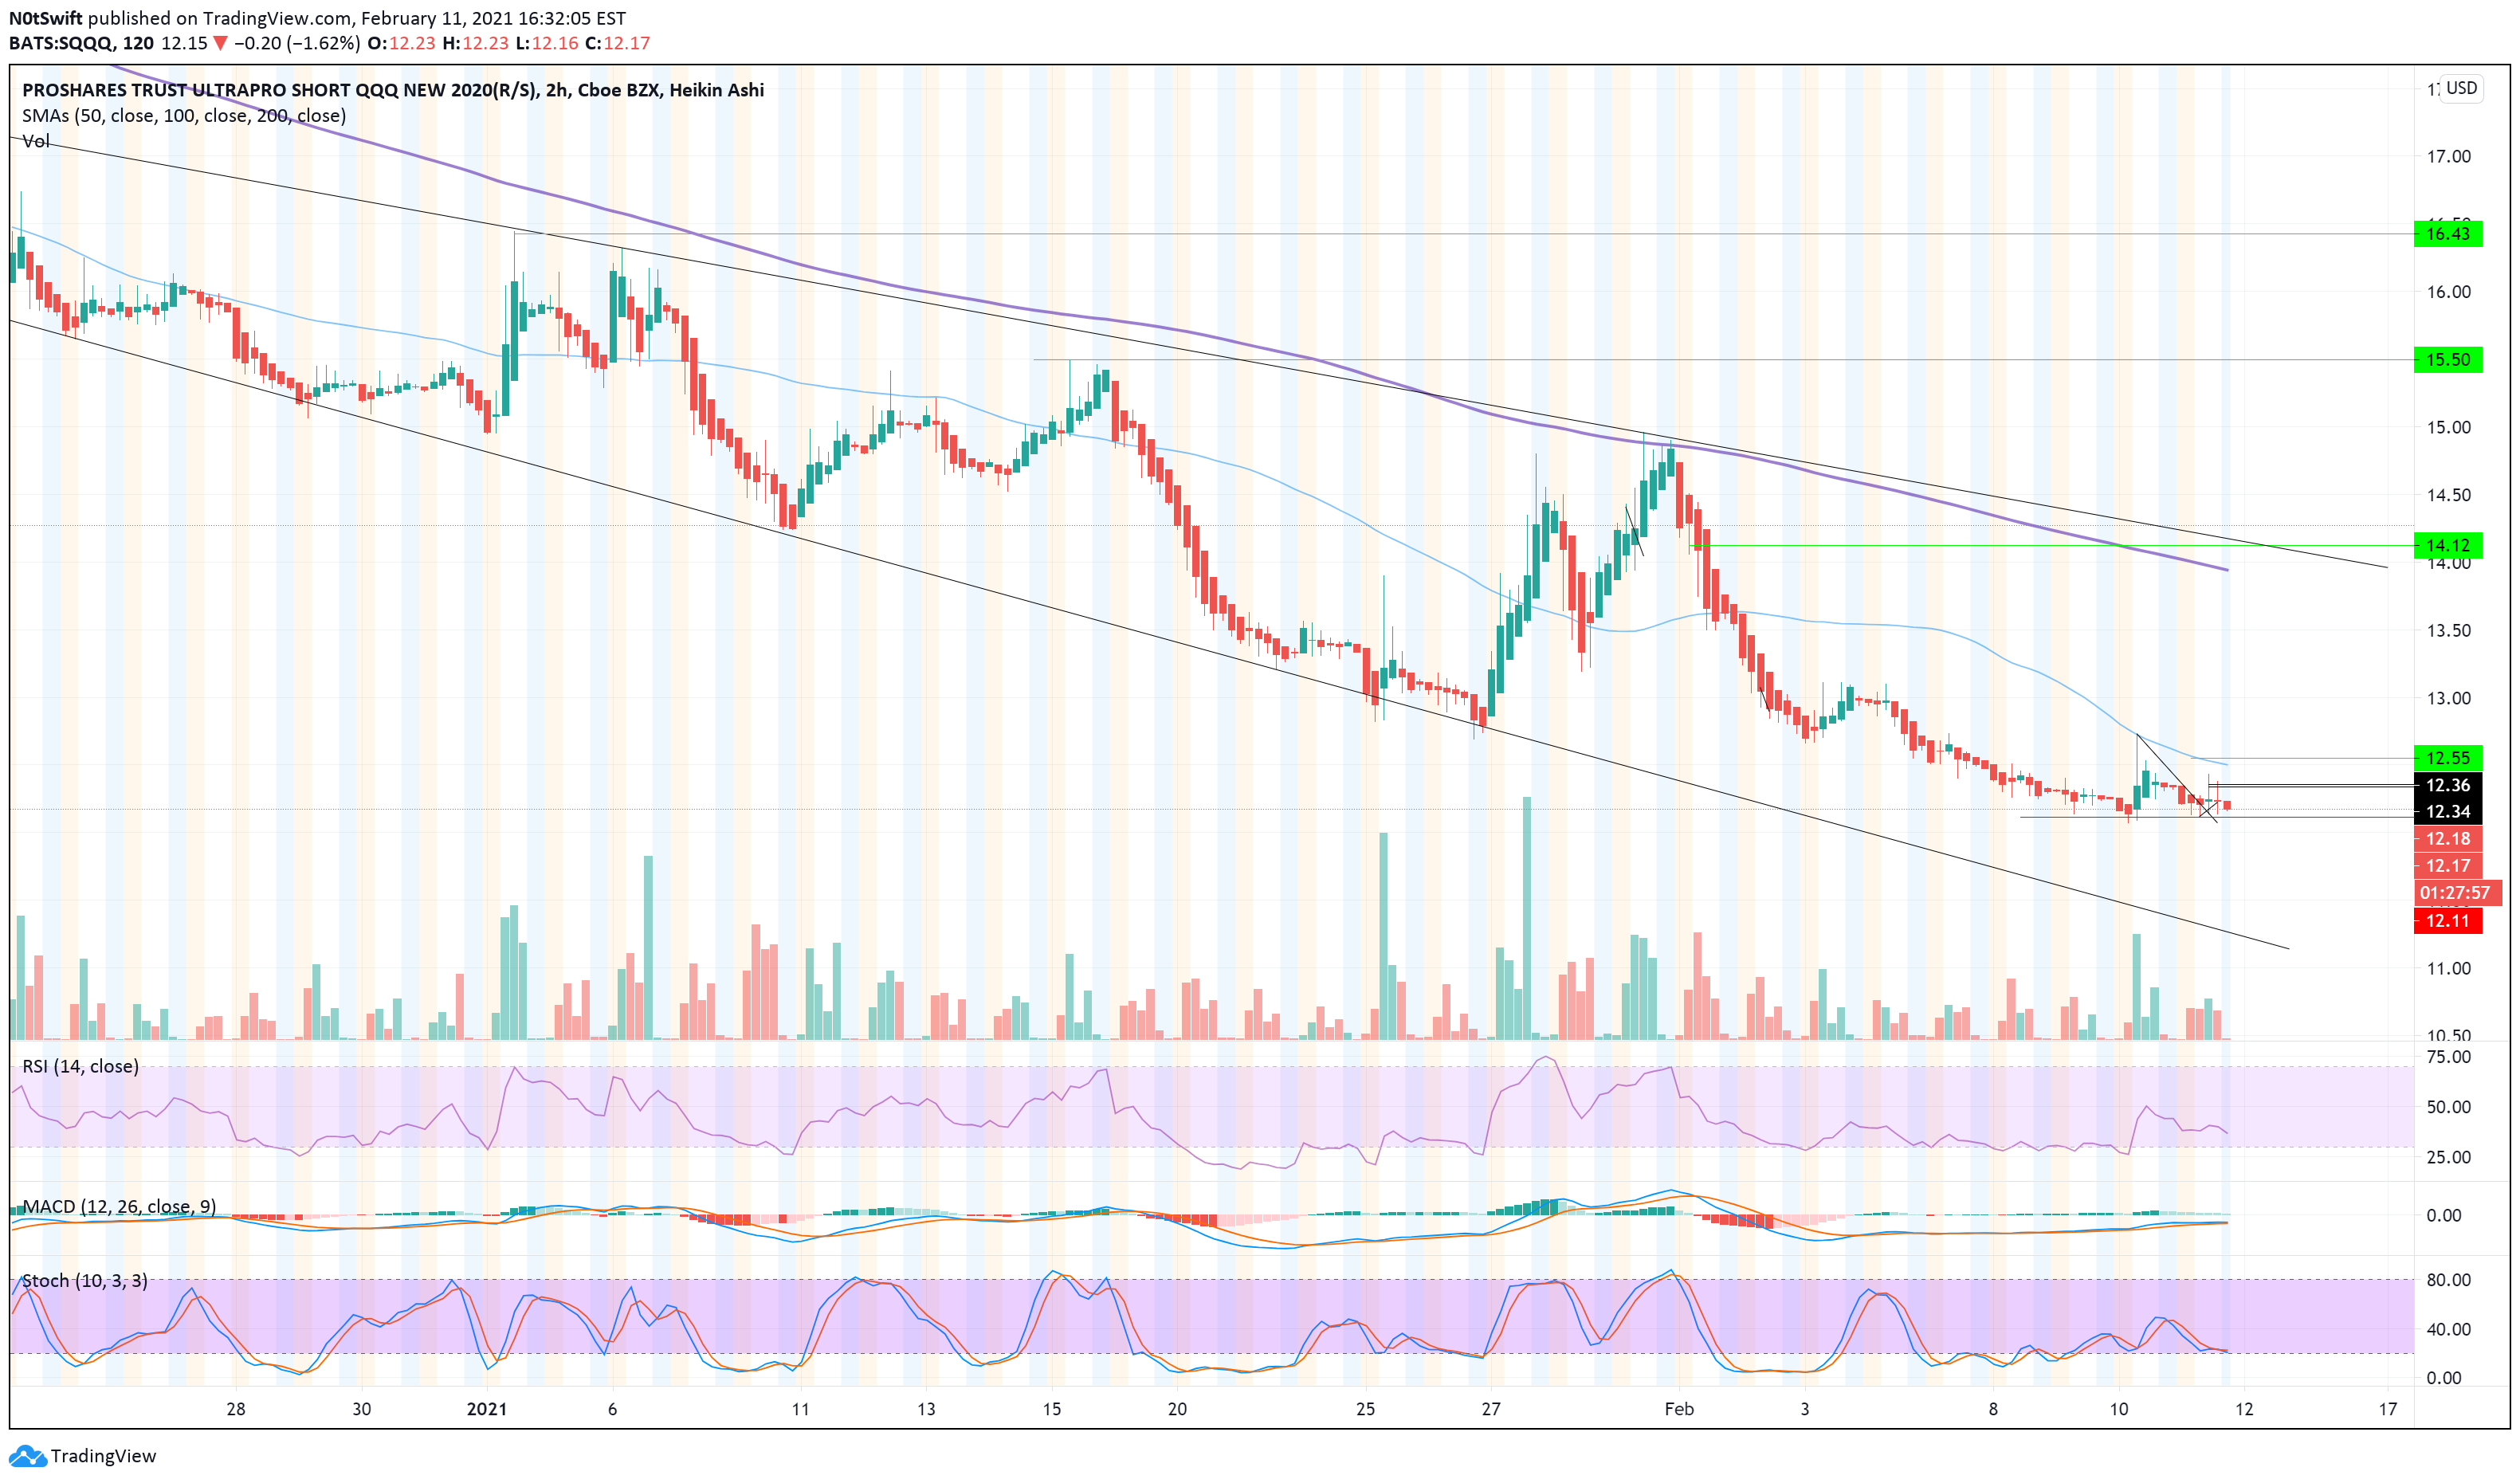Click the O:12.23 open value in header

[x=401, y=43]
